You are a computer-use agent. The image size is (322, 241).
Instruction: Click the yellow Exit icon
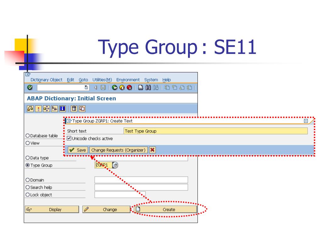[x=122, y=88]
